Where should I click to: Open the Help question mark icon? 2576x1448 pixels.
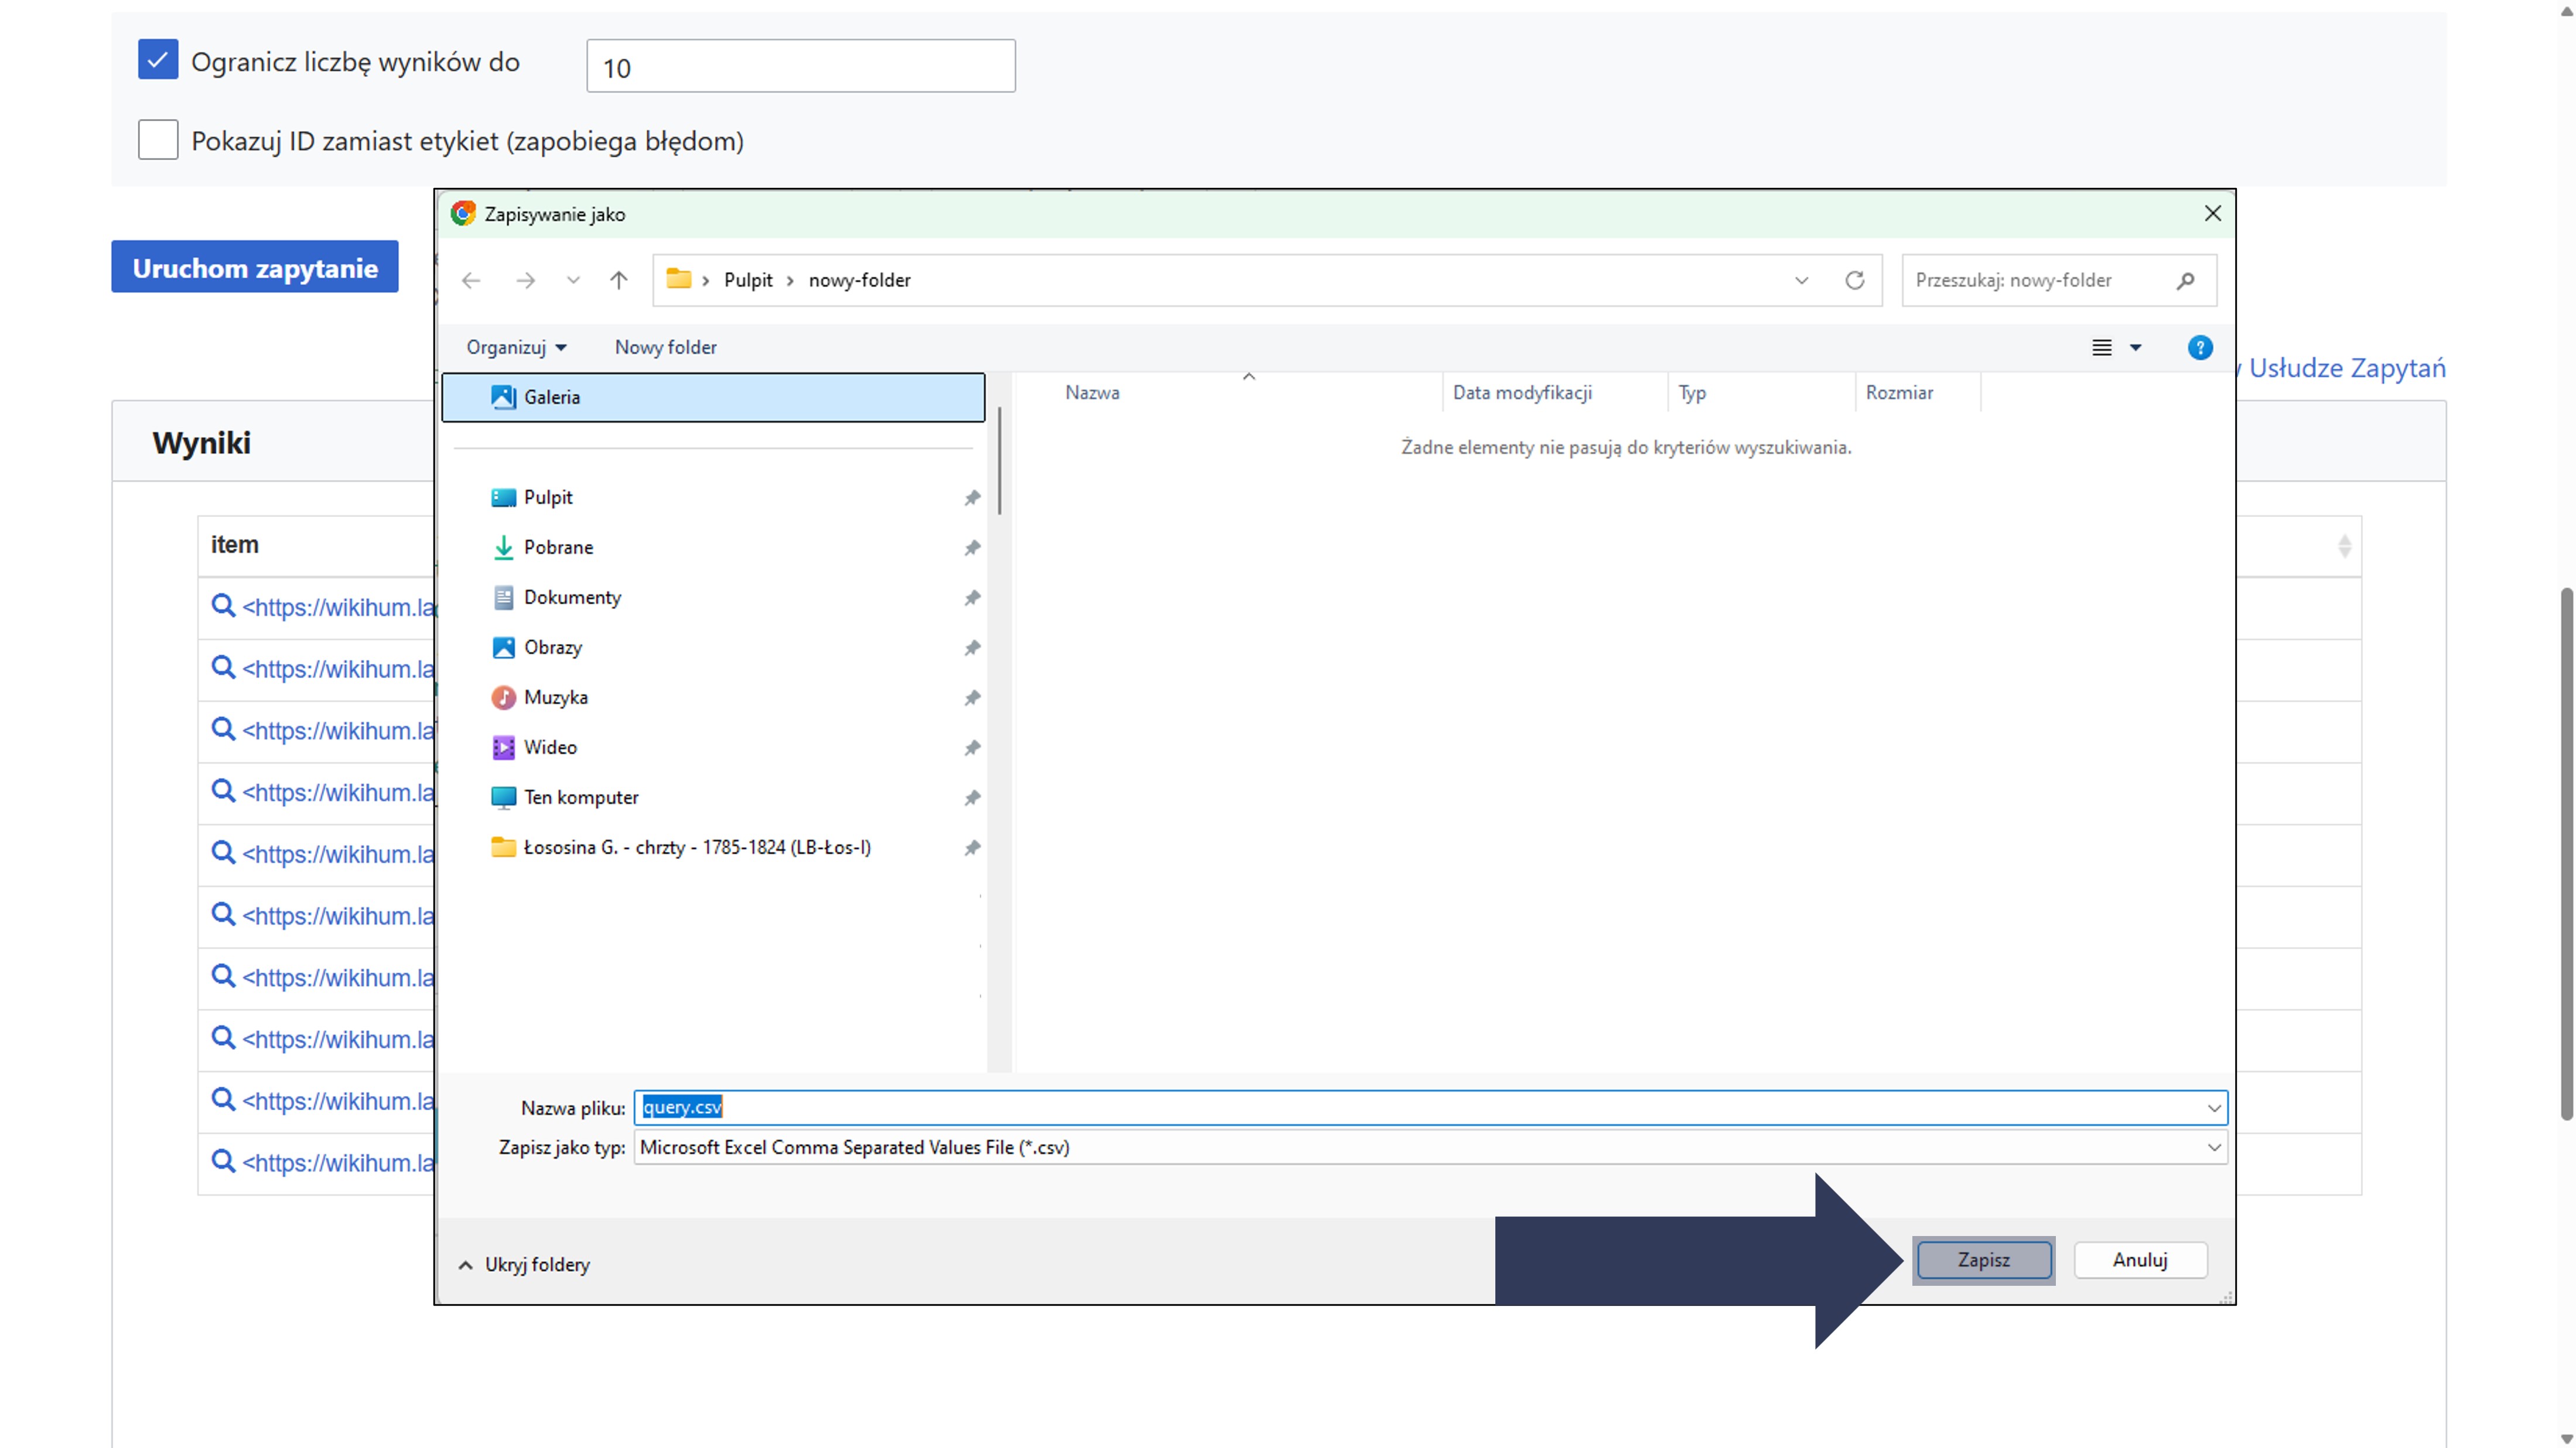(x=2199, y=347)
